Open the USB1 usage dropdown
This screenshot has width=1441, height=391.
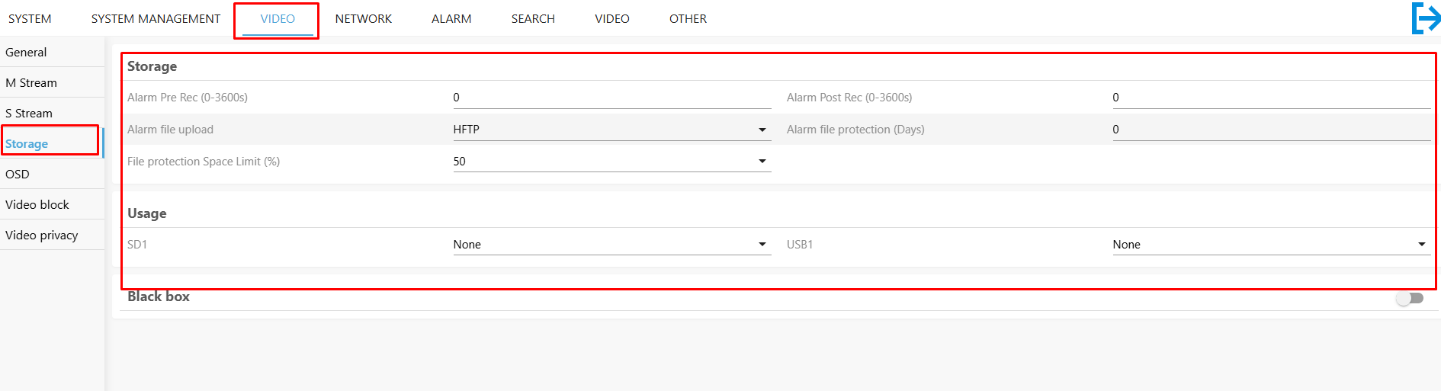(1271, 245)
